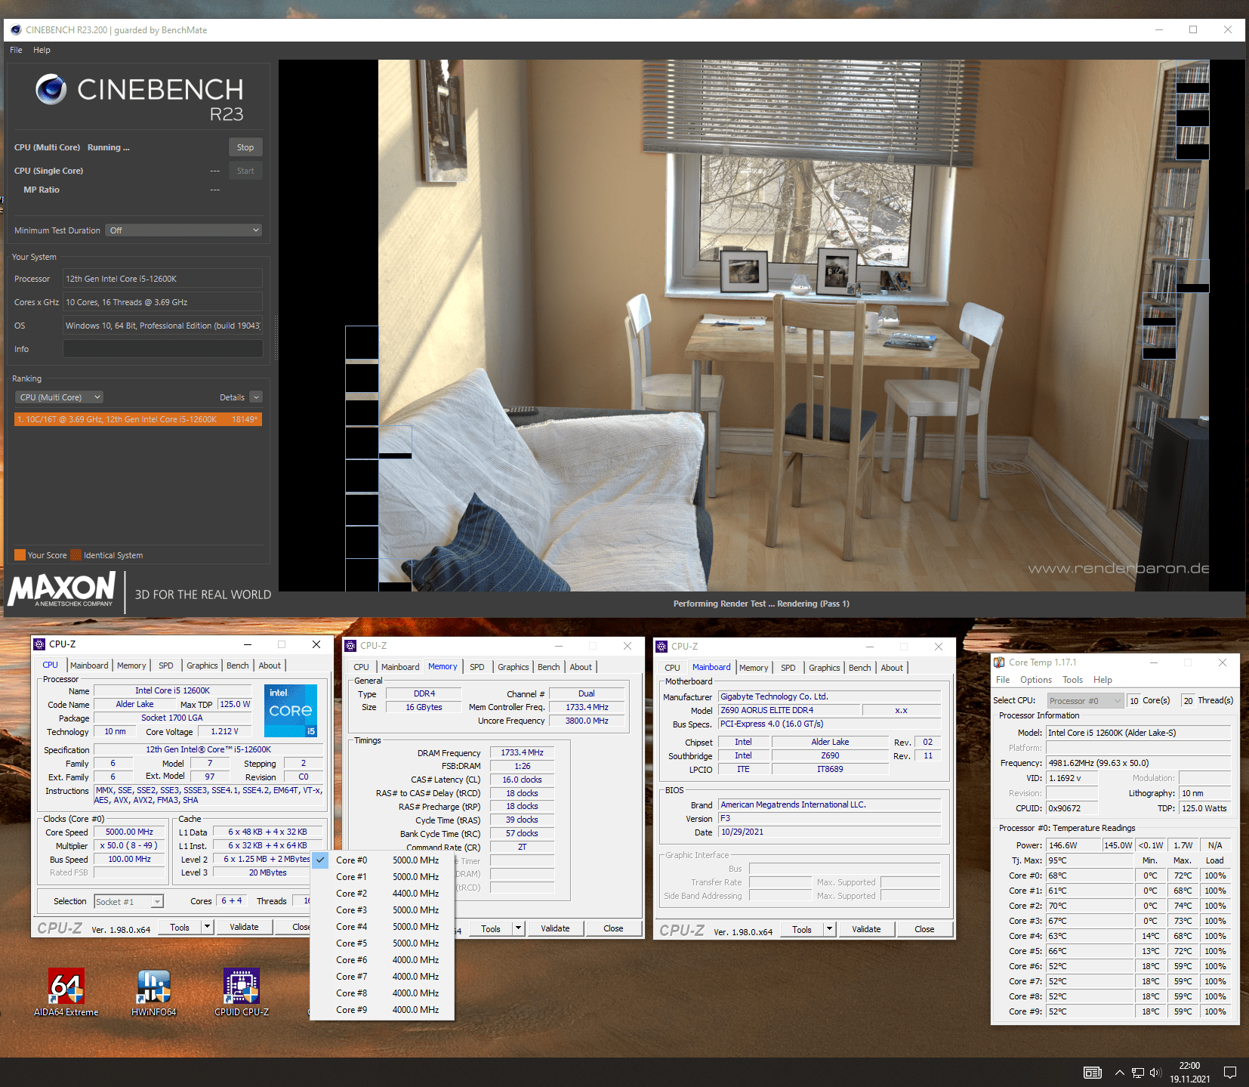Select the AIDA64 Extreme desktop icon

[66, 992]
